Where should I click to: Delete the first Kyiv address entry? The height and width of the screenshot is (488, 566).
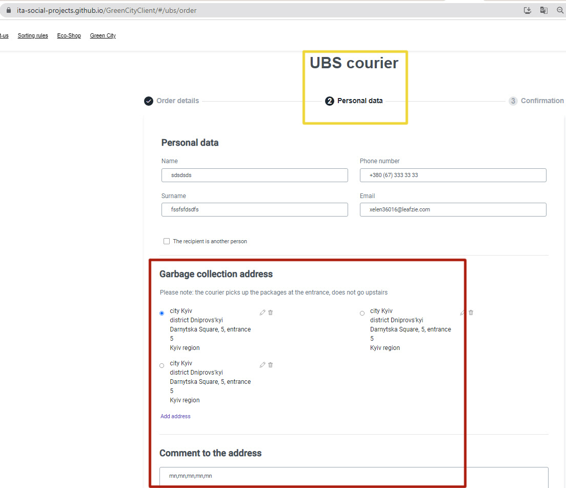[270, 312]
